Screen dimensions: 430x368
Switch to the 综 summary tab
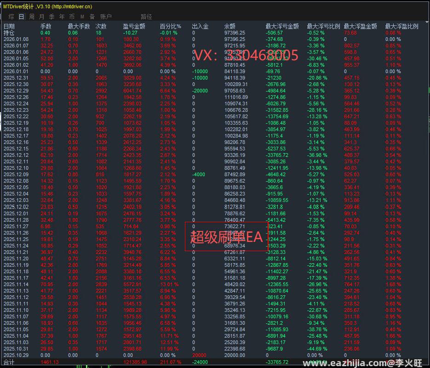click(x=11, y=17)
